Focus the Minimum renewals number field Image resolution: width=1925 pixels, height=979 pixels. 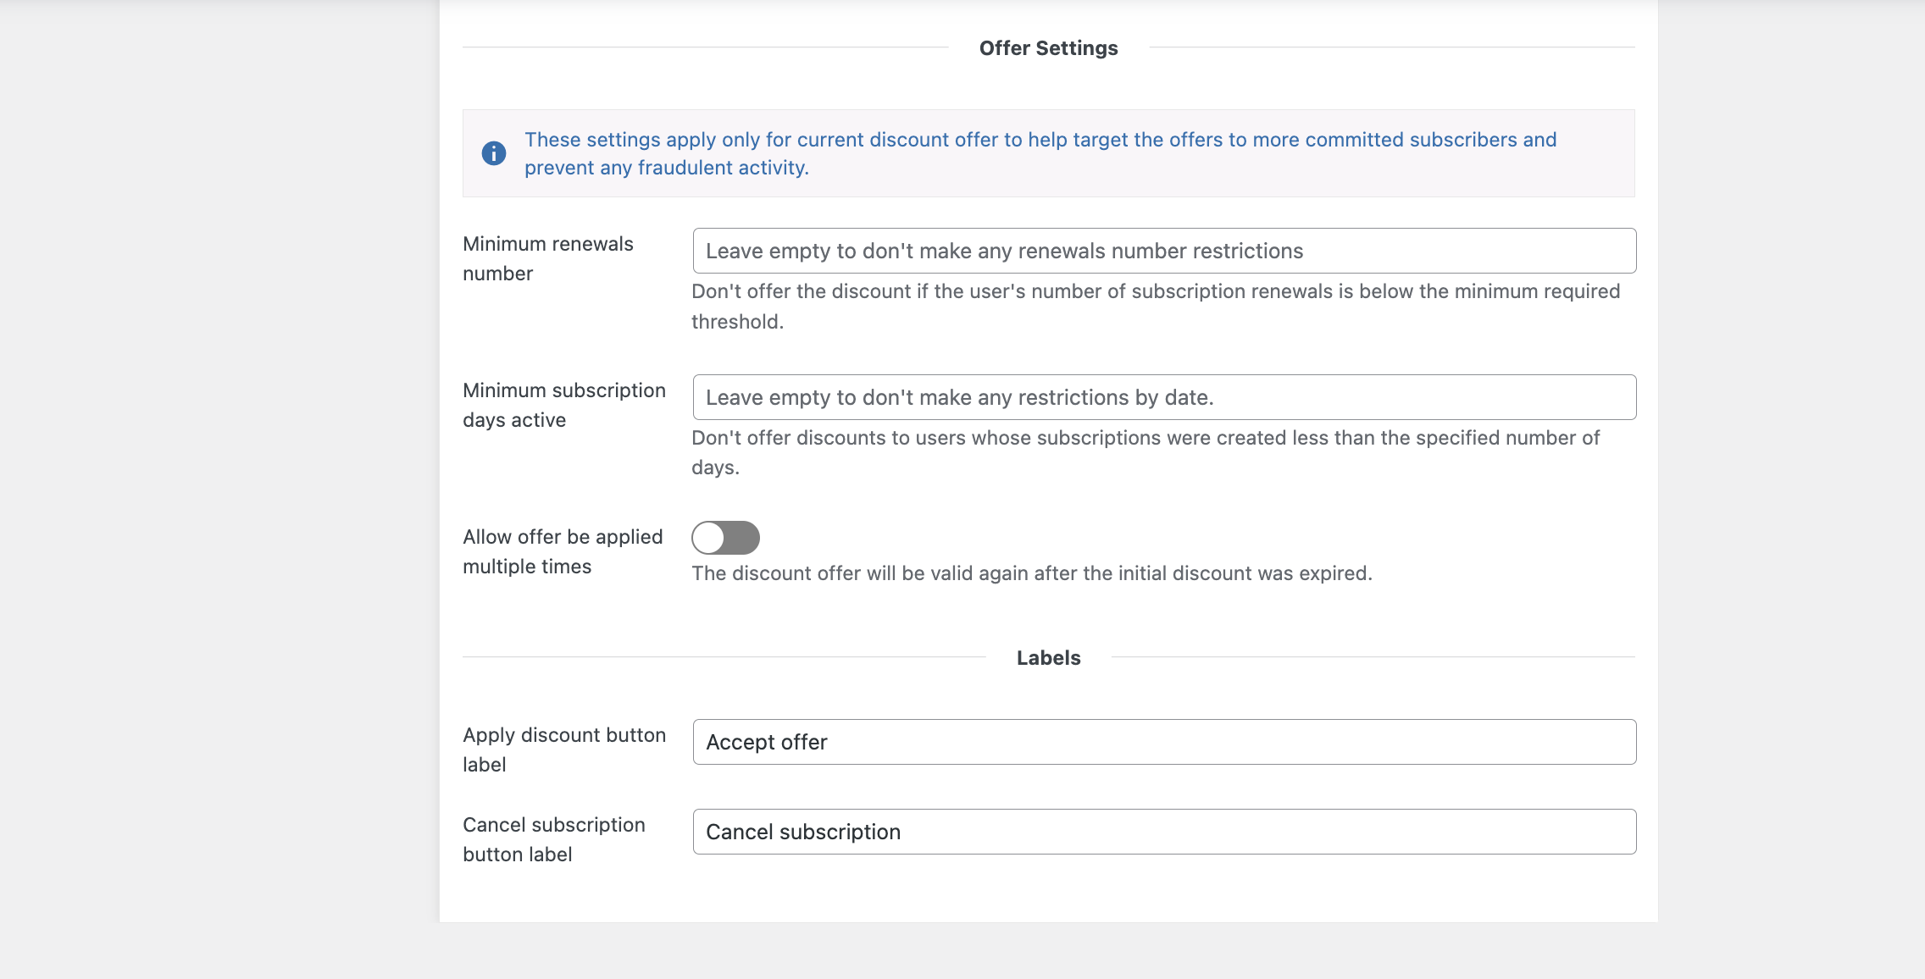click(1164, 251)
